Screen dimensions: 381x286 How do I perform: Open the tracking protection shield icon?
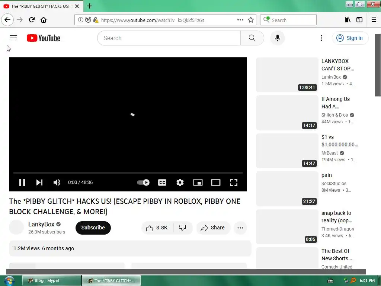[88, 20]
